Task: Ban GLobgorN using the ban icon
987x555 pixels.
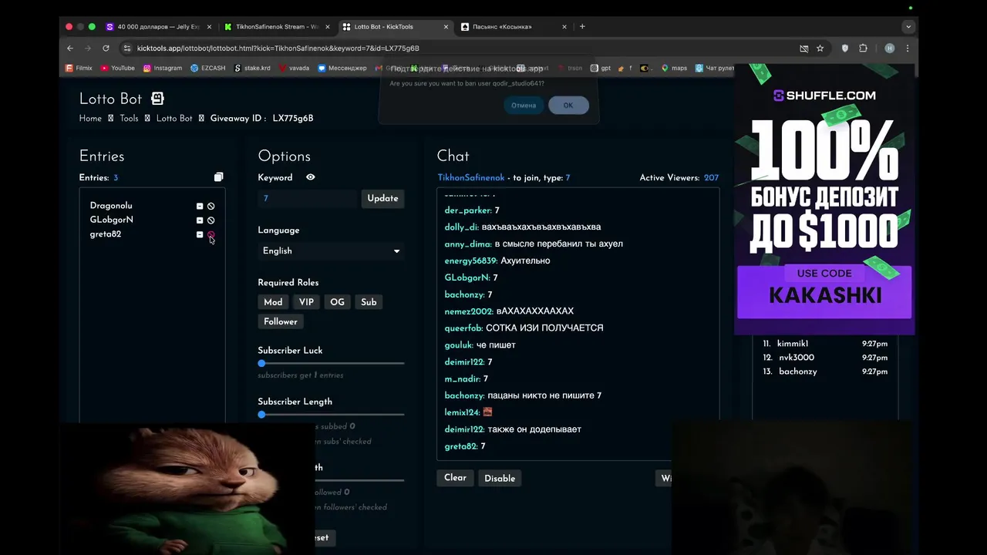Action: (211, 220)
